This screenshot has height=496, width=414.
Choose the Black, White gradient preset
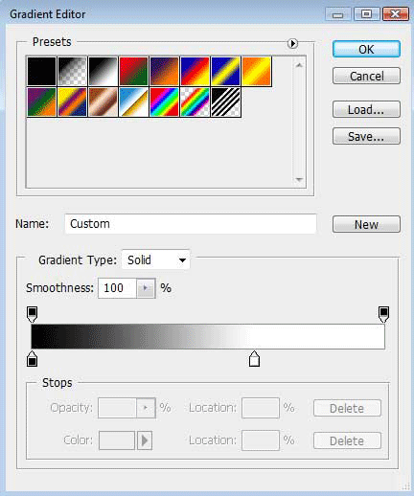click(103, 71)
